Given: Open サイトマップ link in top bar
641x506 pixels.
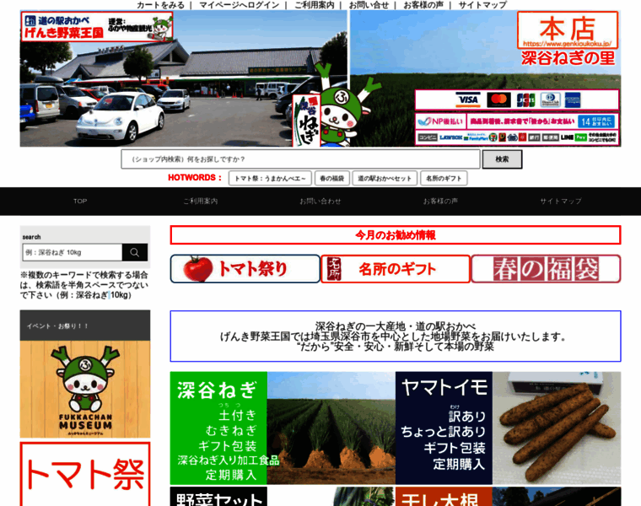Looking at the screenshot, I should (x=482, y=5).
